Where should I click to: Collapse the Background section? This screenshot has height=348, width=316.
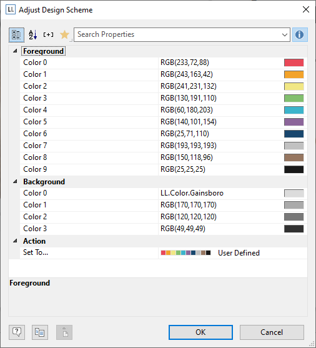point(15,182)
